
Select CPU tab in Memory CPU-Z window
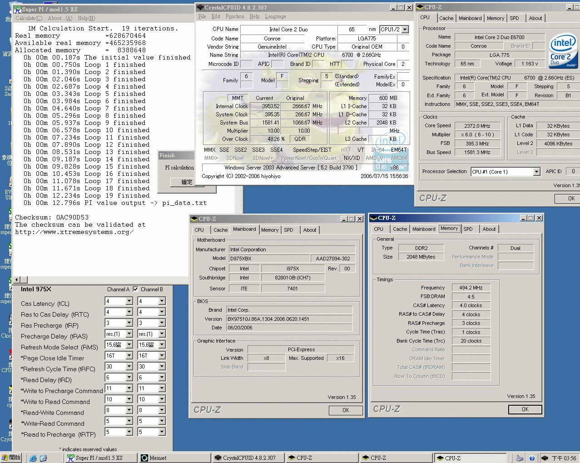coord(379,229)
